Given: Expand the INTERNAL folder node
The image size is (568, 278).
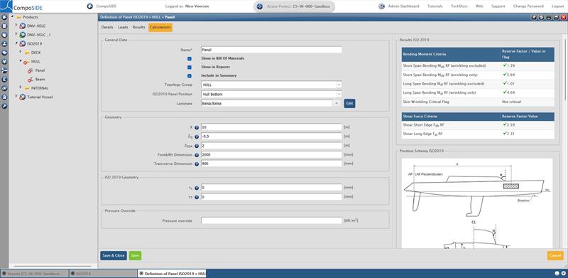Looking at the screenshot, I should [x=21, y=87].
